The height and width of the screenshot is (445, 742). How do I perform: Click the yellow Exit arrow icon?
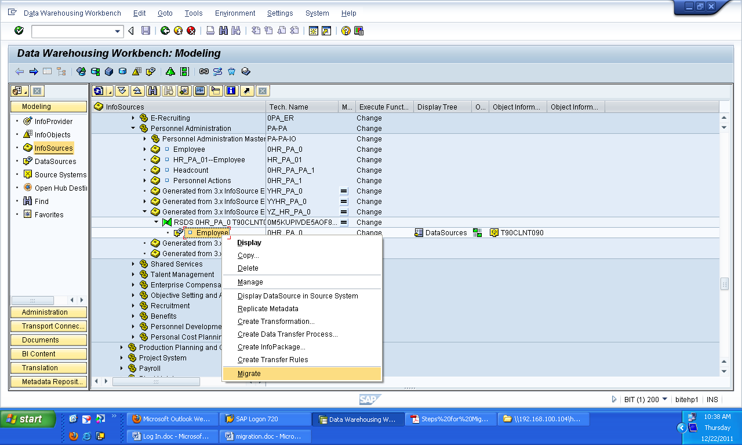point(178,31)
